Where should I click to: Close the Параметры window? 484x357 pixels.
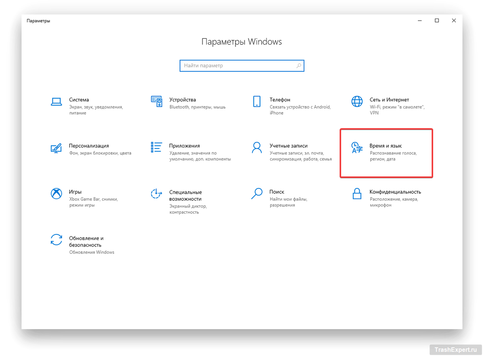(454, 21)
